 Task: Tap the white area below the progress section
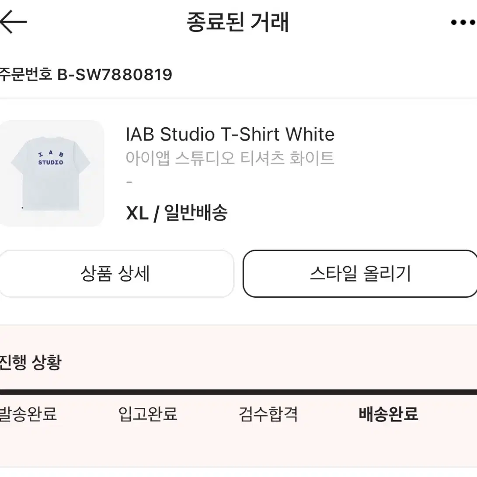click(239, 473)
